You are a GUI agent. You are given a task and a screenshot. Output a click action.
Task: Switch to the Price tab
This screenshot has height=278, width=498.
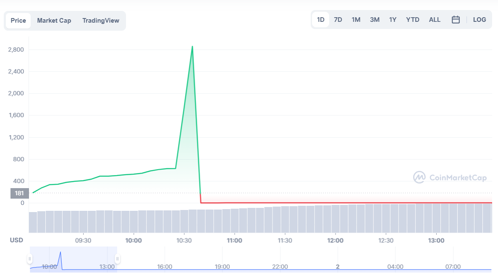(x=18, y=21)
